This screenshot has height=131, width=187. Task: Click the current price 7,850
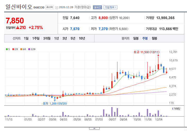[15, 21]
